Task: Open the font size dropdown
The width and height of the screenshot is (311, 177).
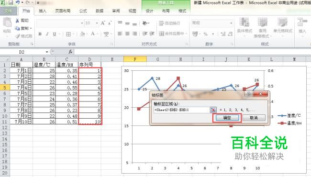Action: pyautogui.click(x=97, y=23)
